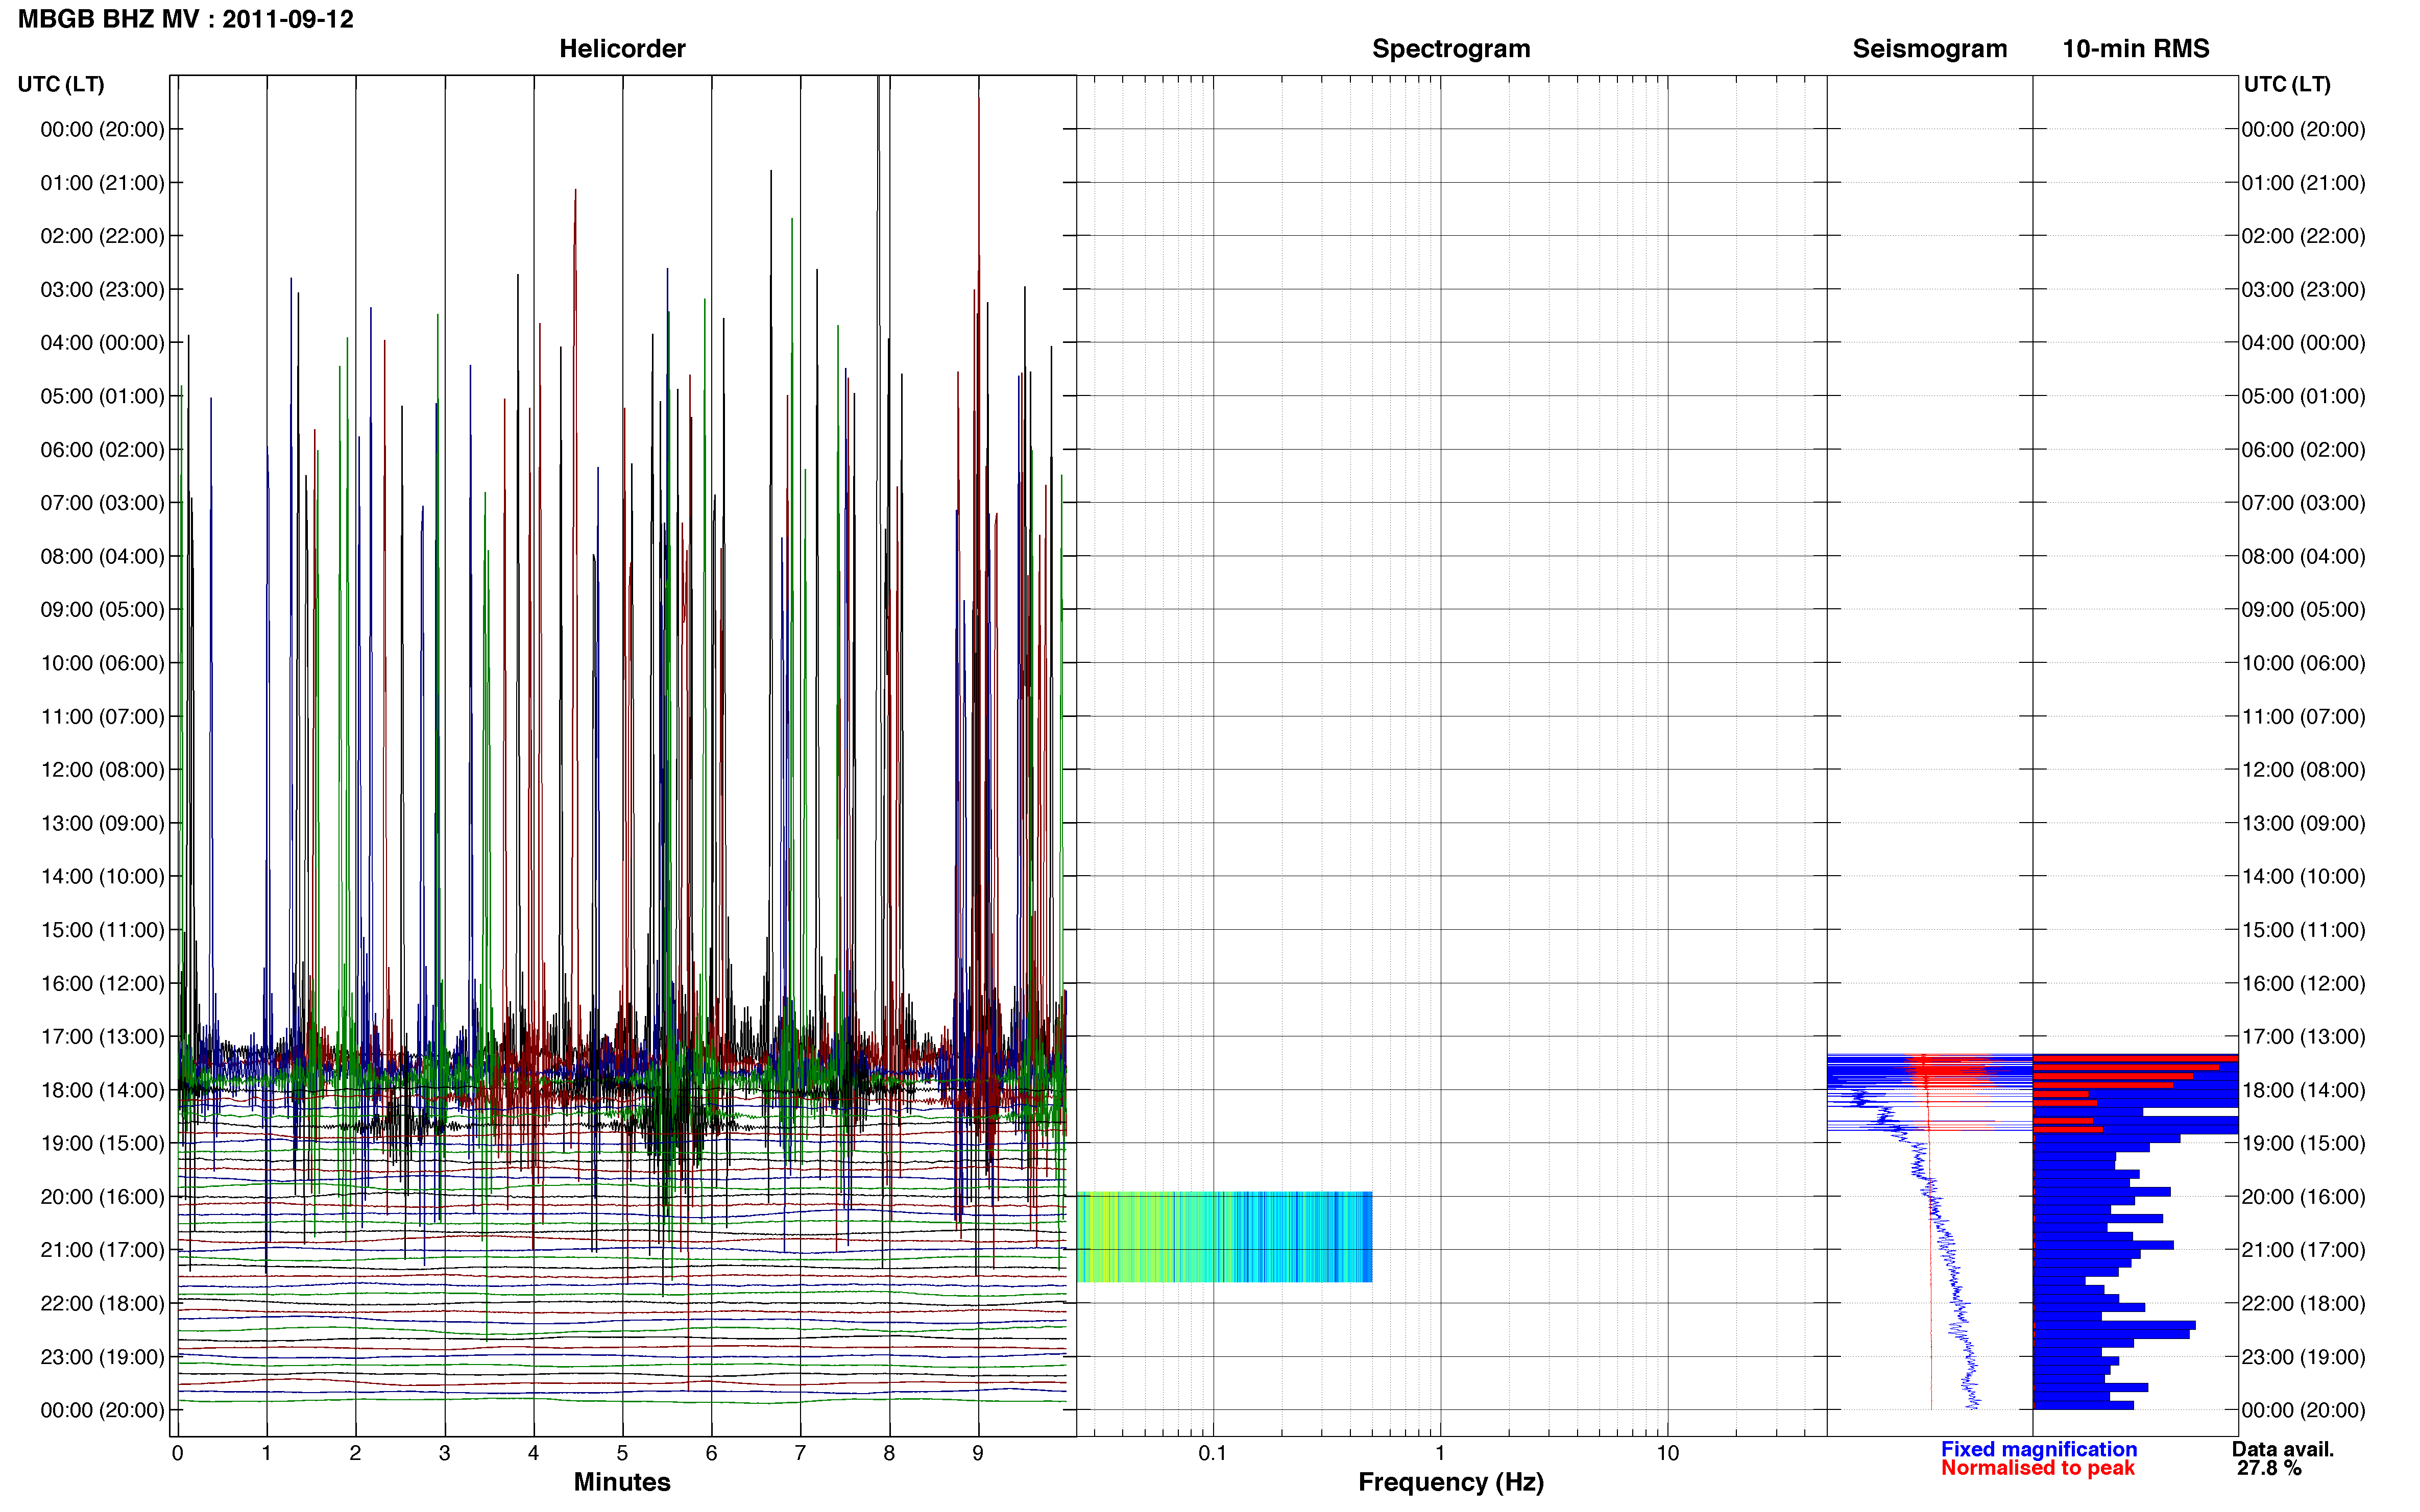
Task: Click the right '15:00 (11:00)' time label
Action: click(x=2303, y=930)
